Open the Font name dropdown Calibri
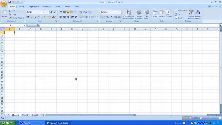The width and height of the screenshot is (222, 125). point(41,12)
